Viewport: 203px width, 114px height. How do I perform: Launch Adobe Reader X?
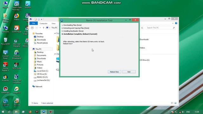click(x=5, y=67)
